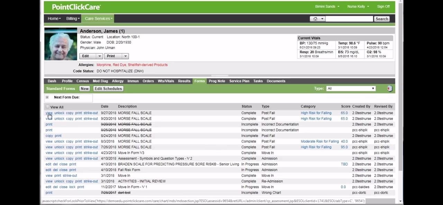The image size is (443, 205).
Task: Click the arrow beside the Print button
Action: tap(125, 56)
